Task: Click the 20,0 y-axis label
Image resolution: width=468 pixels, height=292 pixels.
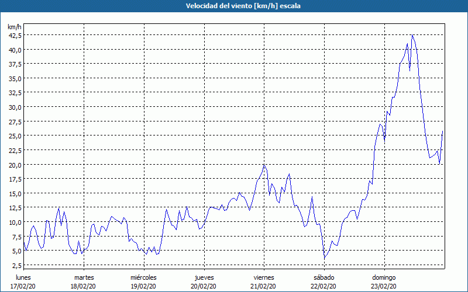Action: (x=15, y=165)
